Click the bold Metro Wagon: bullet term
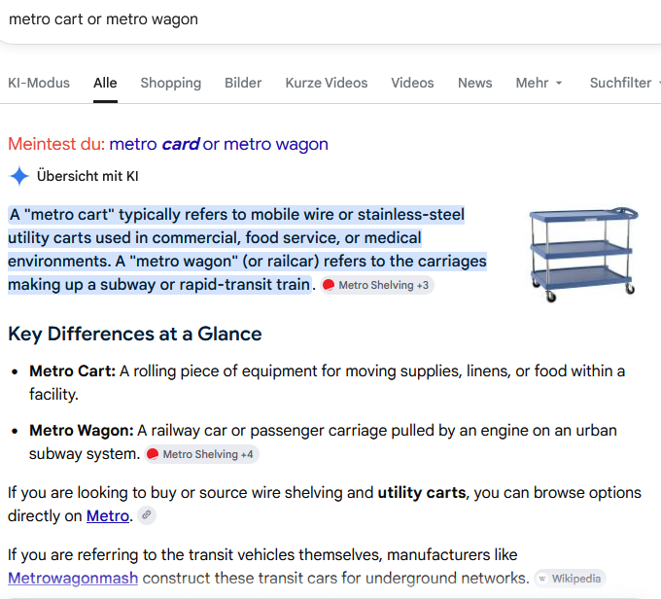The width and height of the screenshot is (661, 599). pos(82,431)
